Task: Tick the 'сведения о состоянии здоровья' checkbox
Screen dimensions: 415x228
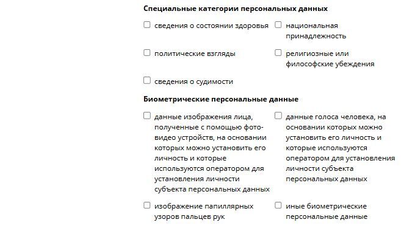Action: [x=147, y=25]
